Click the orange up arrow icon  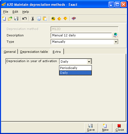point(59,19)
